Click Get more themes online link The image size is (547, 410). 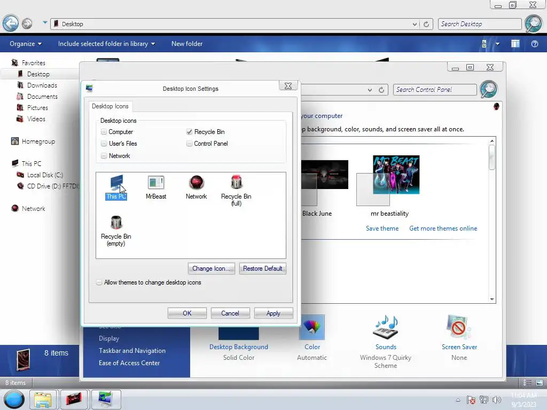pyautogui.click(x=443, y=228)
